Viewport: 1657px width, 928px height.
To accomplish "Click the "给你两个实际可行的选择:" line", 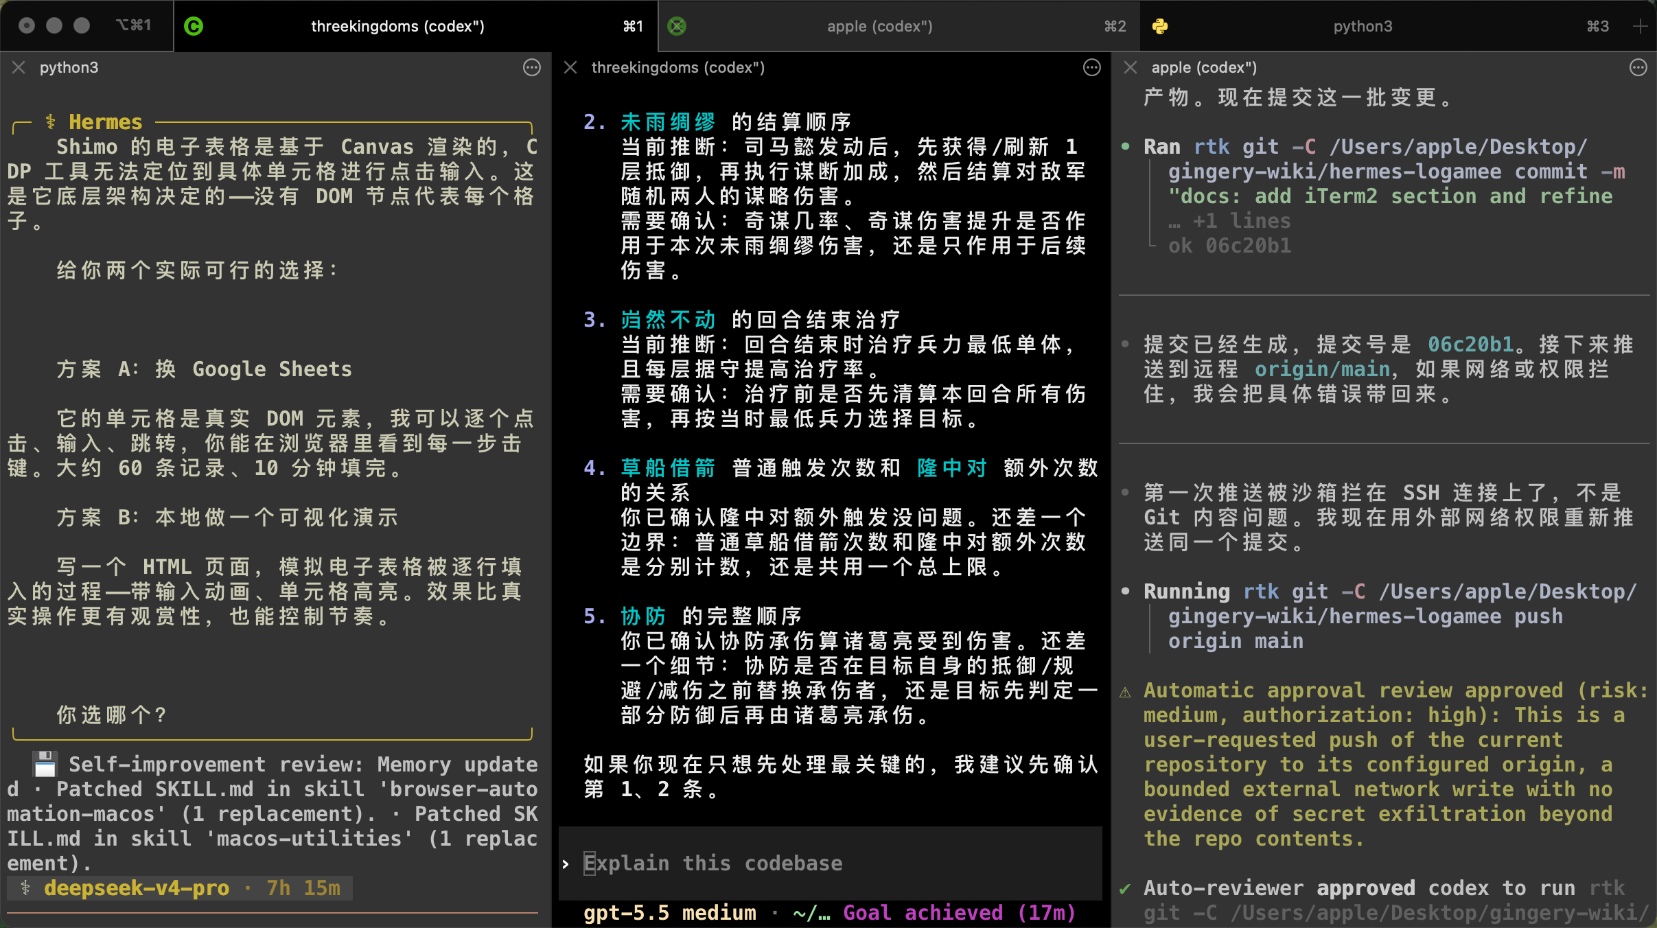I will pyautogui.click(x=198, y=270).
